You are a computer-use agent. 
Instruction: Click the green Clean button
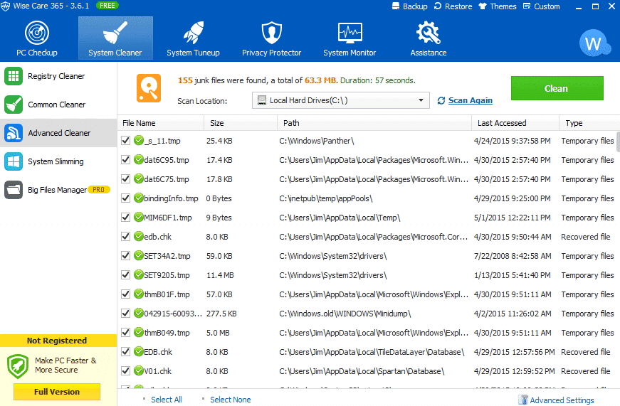click(557, 88)
